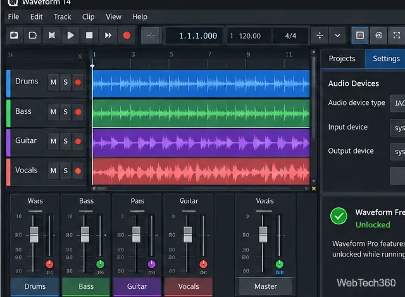Click green pan knob on Master channel
The width and height of the screenshot is (405, 297).
click(x=280, y=264)
